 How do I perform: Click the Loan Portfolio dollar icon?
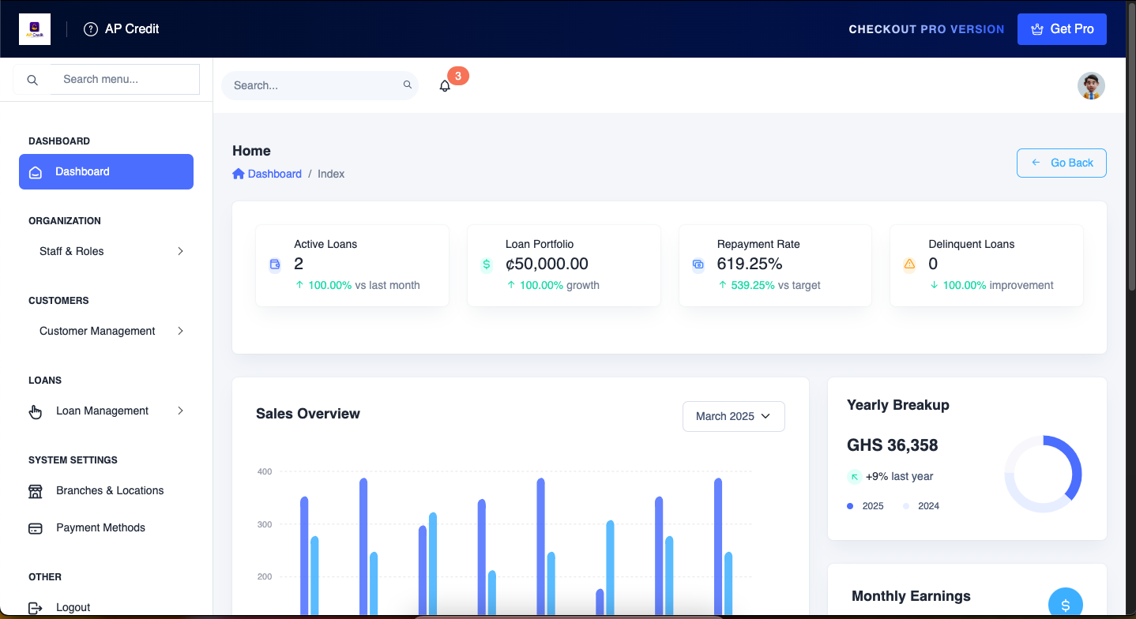point(487,264)
